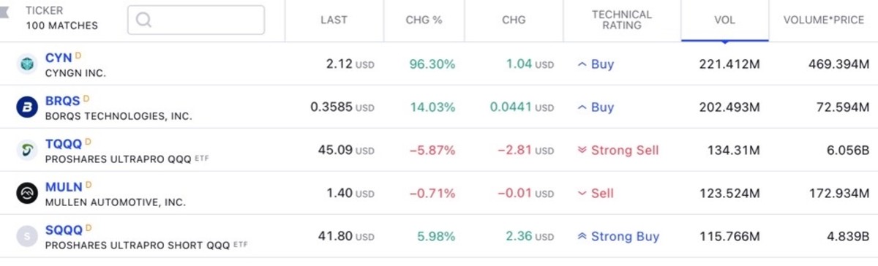
Task: Sort by TECHNICAL RATING column header
Action: pos(622,20)
